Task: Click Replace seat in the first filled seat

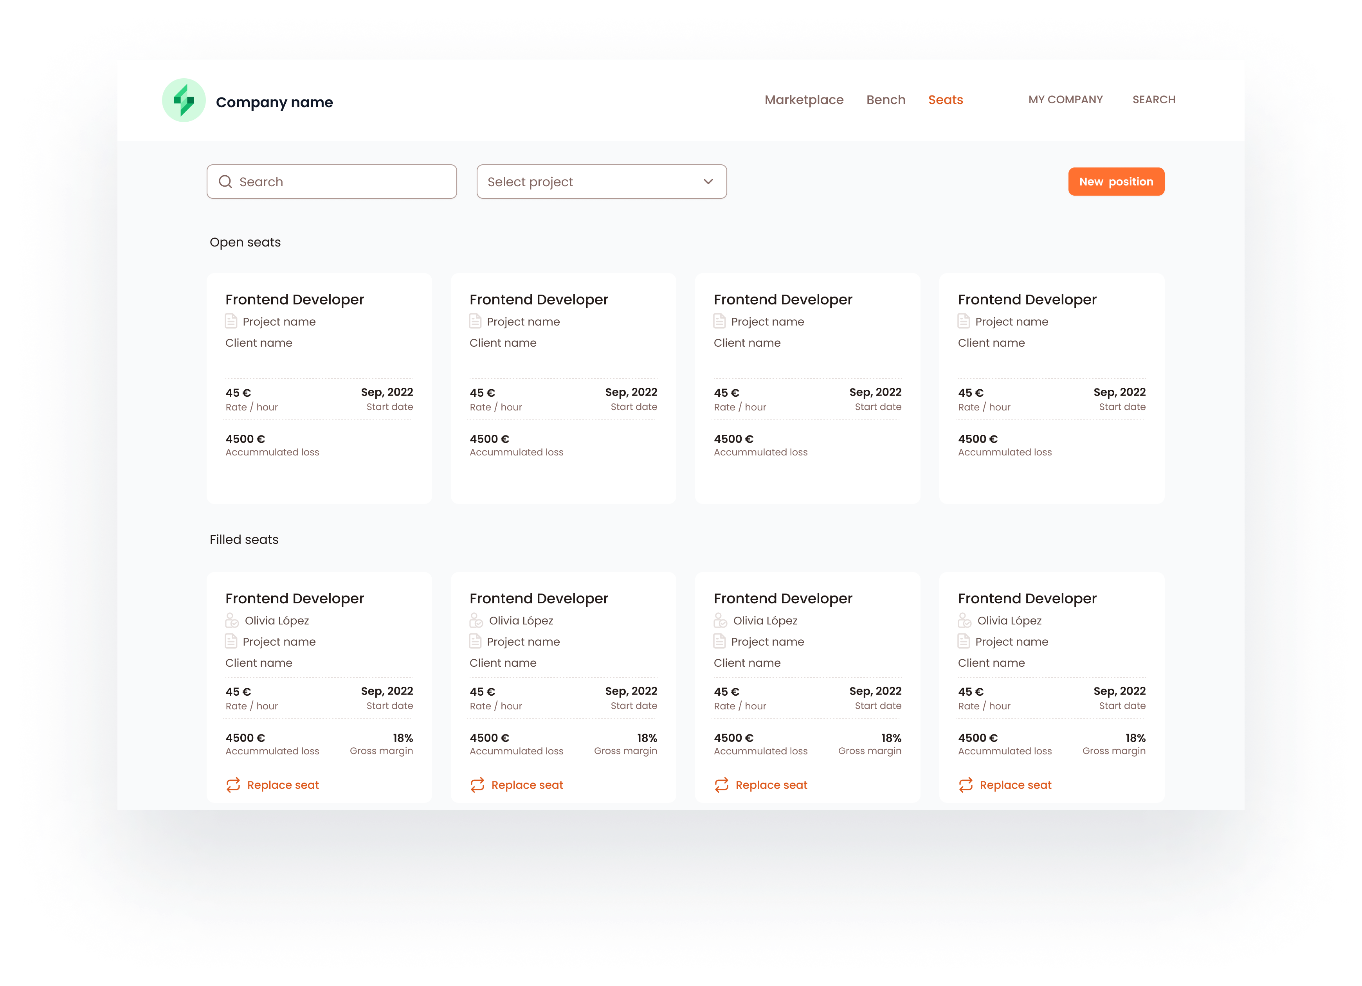Action: tap(282, 785)
